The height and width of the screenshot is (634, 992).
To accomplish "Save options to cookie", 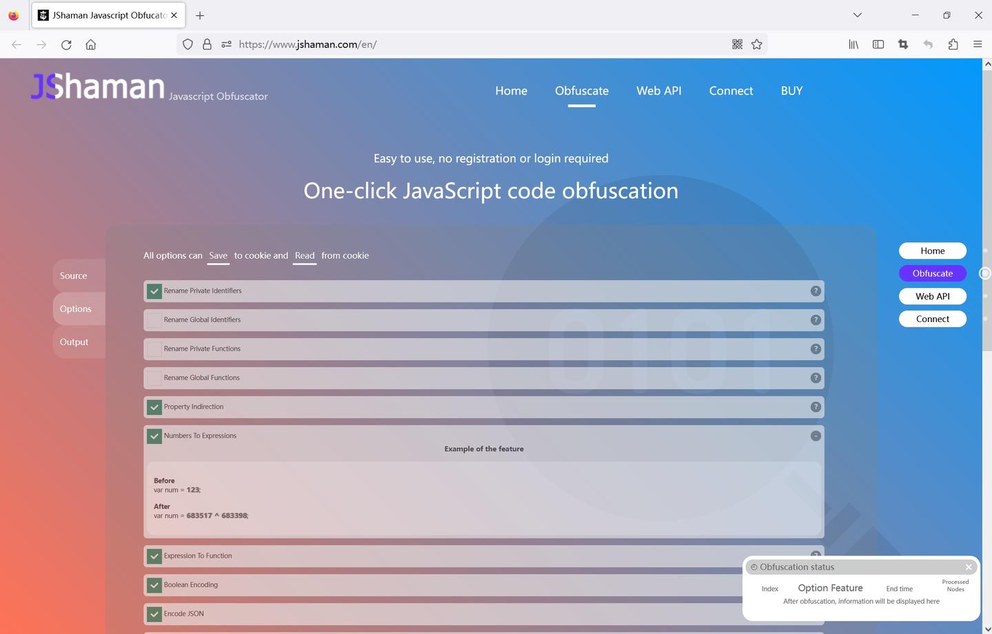I will click(218, 255).
